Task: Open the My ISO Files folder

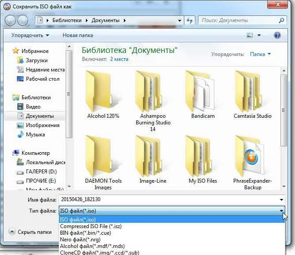Action: (203, 160)
